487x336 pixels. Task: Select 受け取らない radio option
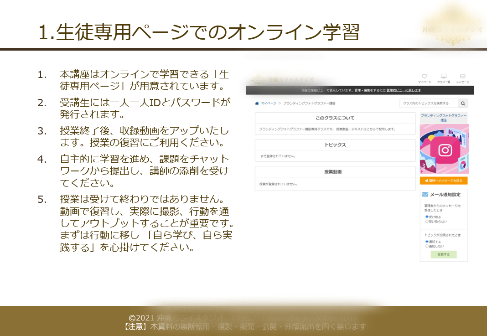click(x=427, y=222)
